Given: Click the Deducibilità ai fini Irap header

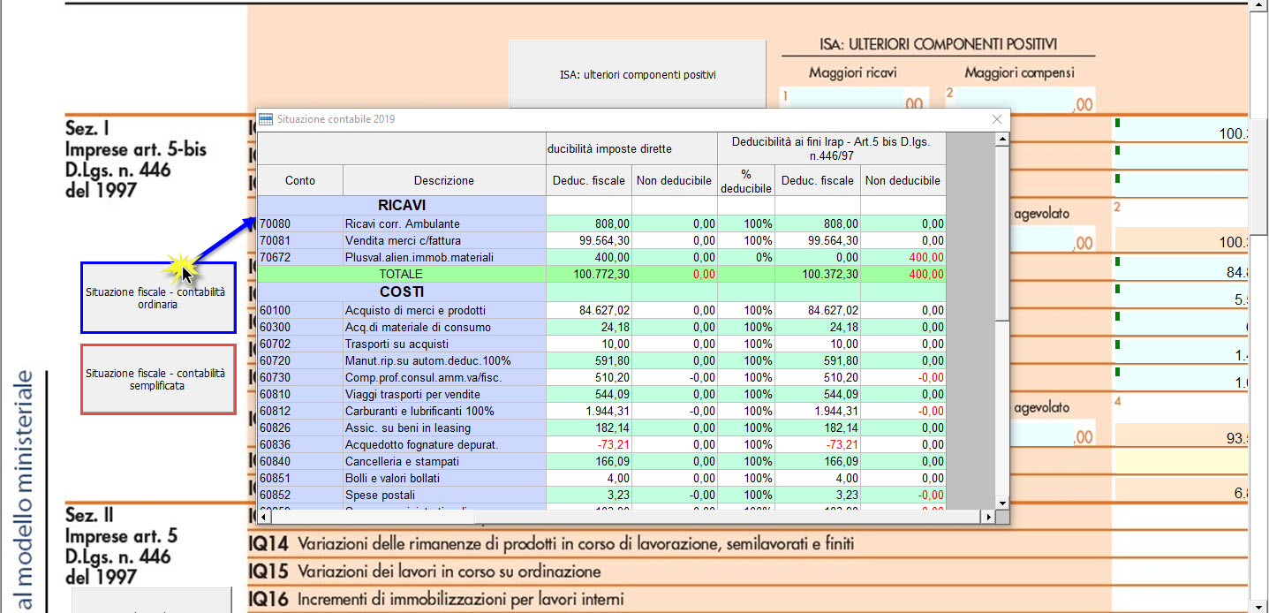Looking at the screenshot, I should pyautogui.click(x=831, y=148).
